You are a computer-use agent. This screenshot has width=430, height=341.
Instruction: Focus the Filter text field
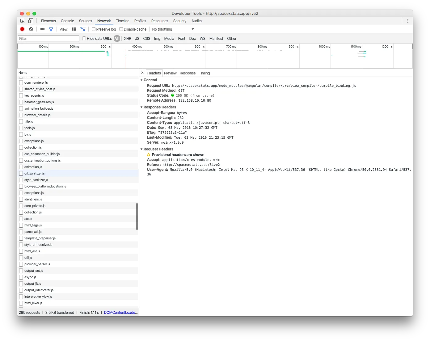click(x=49, y=38)
